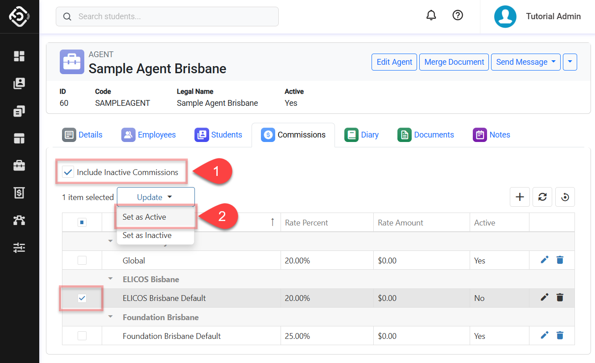Click the sliders settings icon in sidebar

coord(19,247)
